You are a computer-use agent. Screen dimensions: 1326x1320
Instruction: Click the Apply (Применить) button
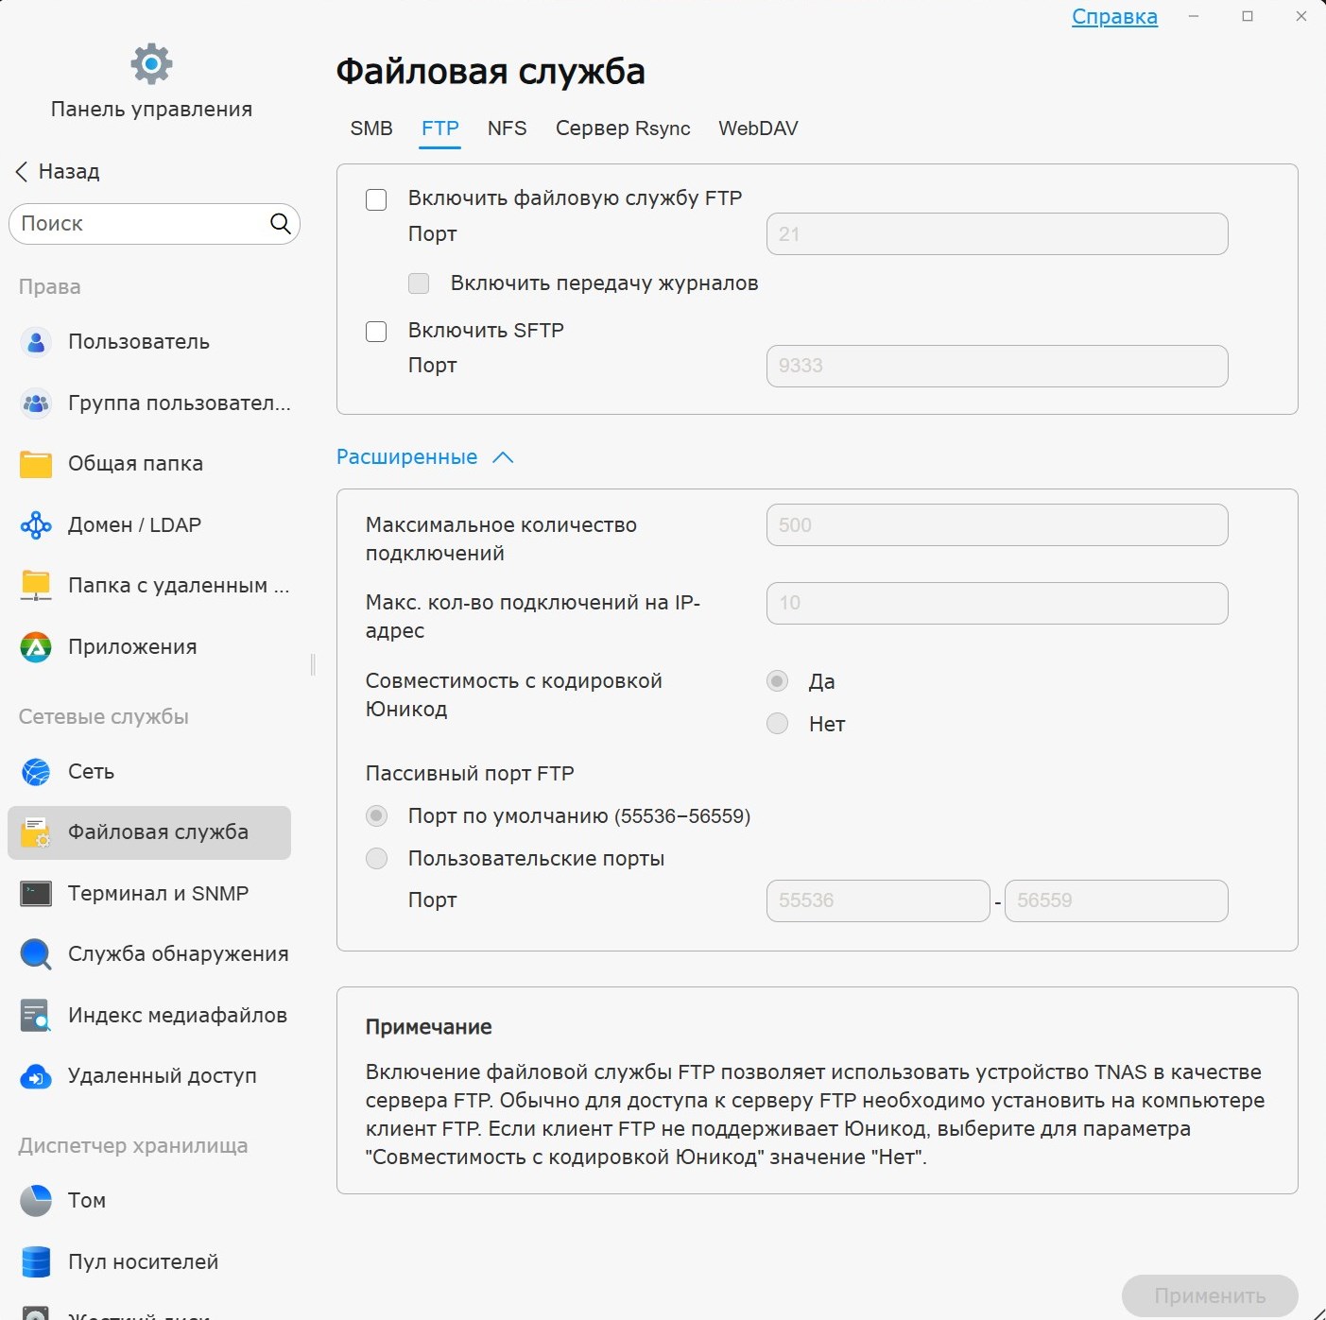[x=1209, y=1295]
